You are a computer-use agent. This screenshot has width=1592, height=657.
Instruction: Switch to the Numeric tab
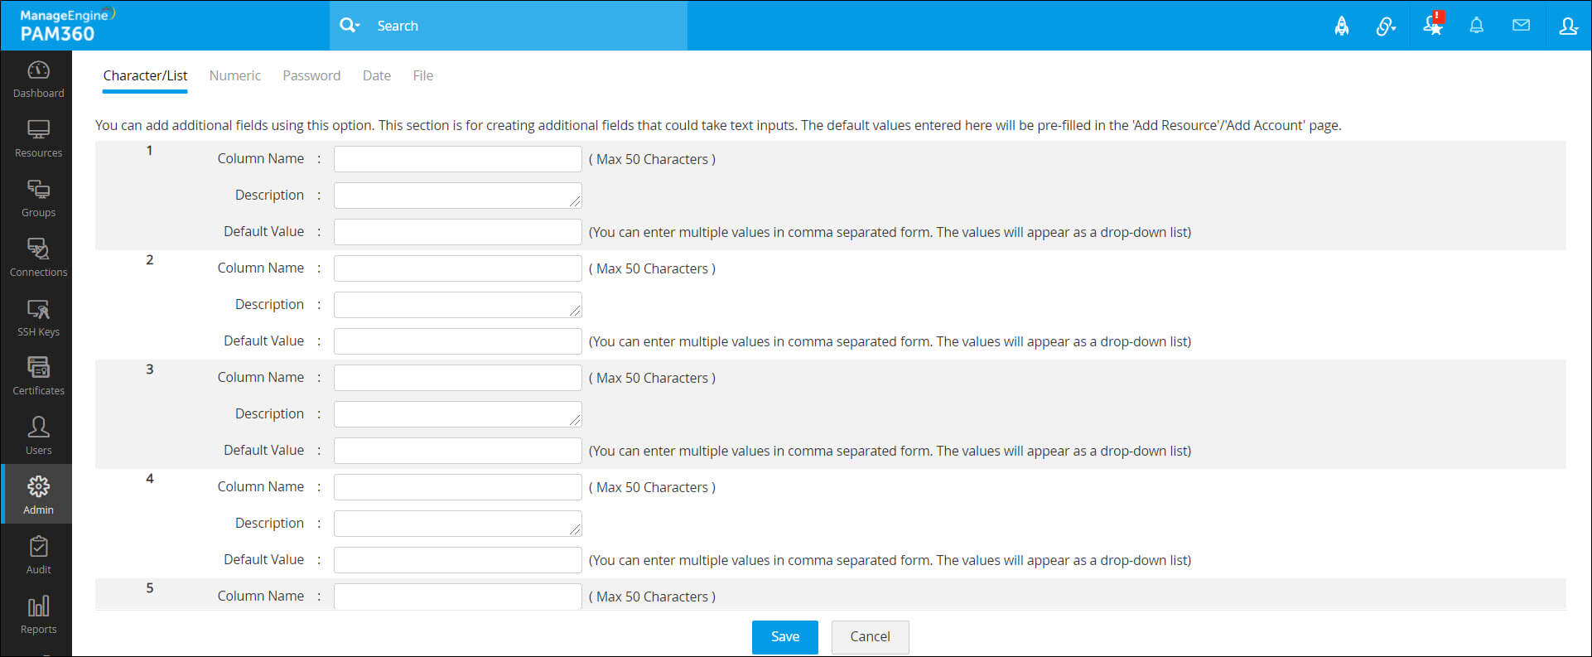tap(234, 75)
